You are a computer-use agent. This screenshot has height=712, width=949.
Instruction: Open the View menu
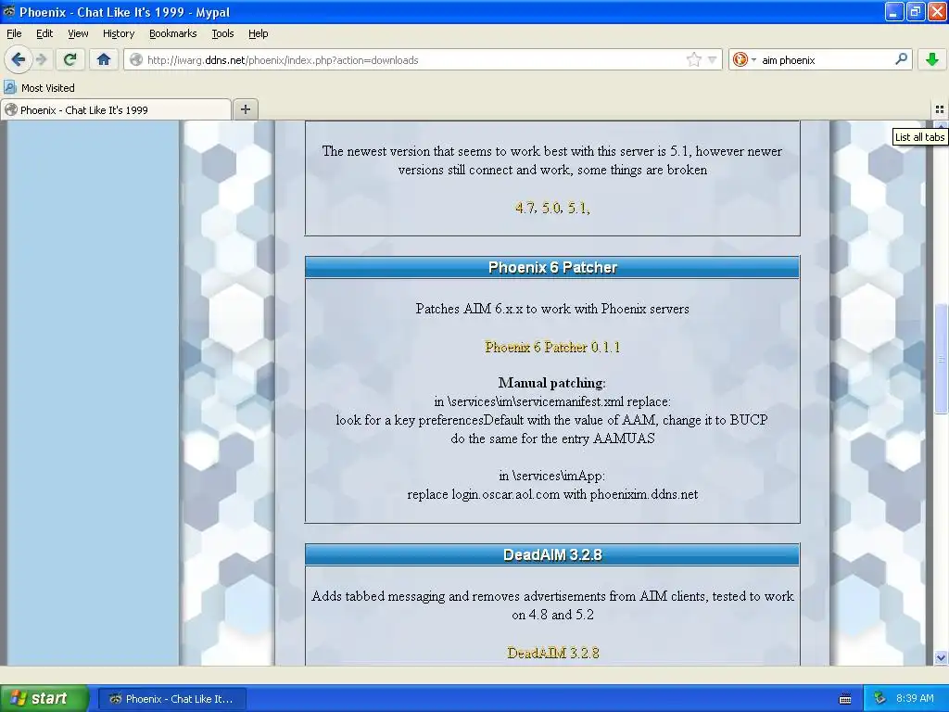click(78, 33)
